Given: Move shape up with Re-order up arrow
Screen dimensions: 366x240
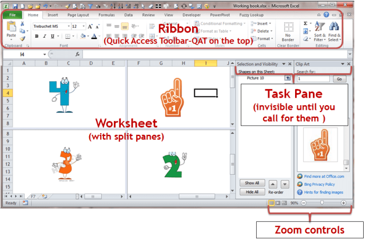Looking at the screenshot, I should (x=273, y=184).
